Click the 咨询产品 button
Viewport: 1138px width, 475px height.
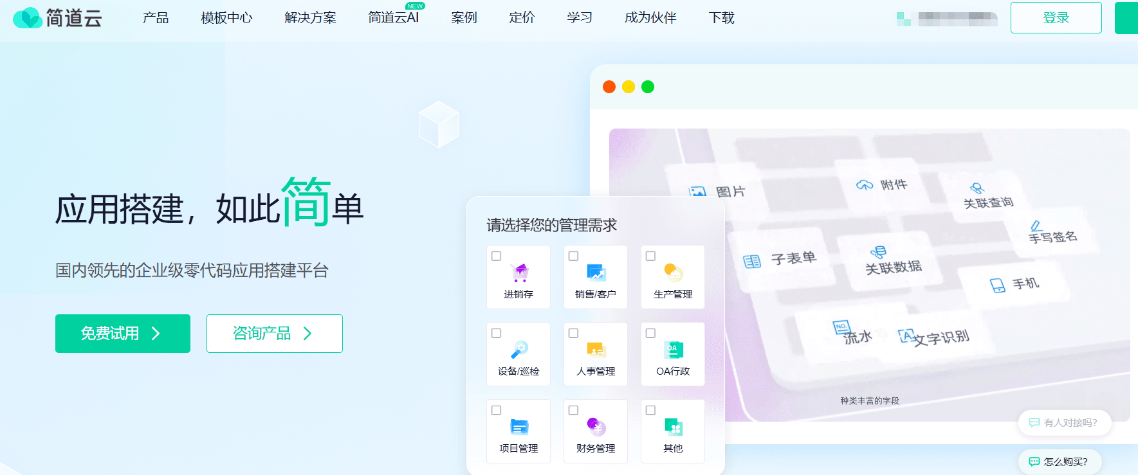click(x=275, y=334)
